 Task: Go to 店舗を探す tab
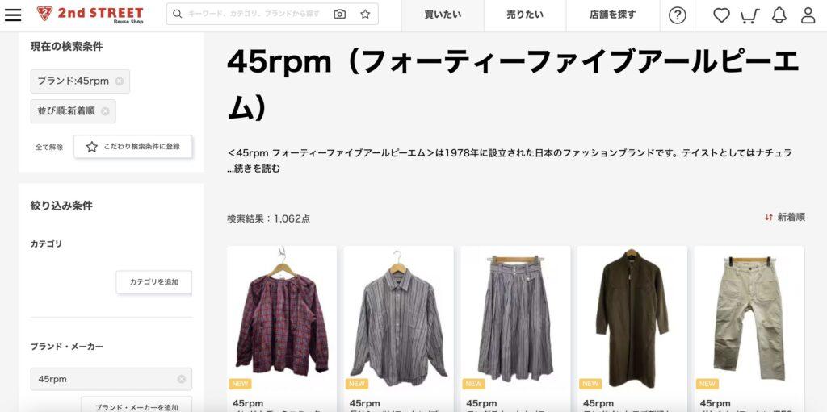[x=612, y=15]
